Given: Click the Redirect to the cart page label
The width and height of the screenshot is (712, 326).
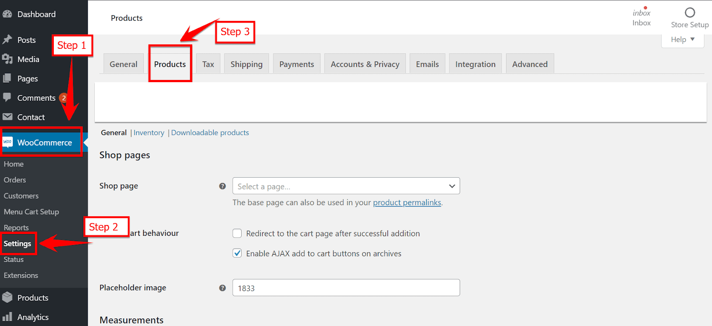Looking at the screenshot, I should (333, 233).
